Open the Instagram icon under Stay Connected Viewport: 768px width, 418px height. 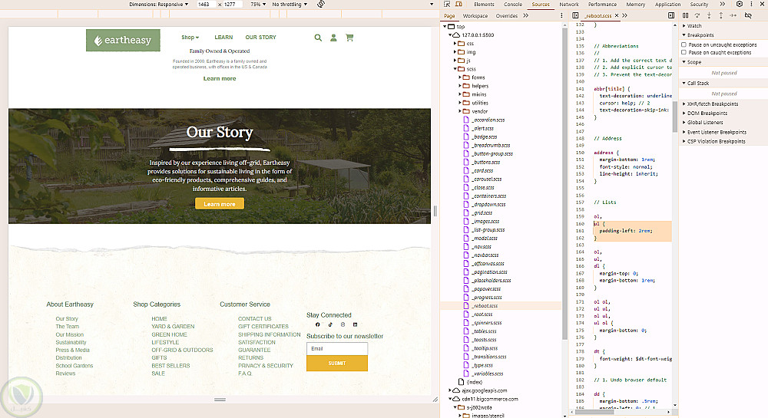(343, 324)
